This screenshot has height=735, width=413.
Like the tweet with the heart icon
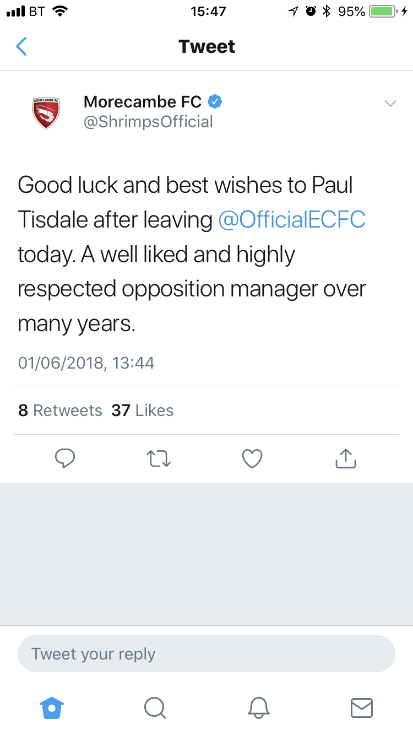(252, 458)
